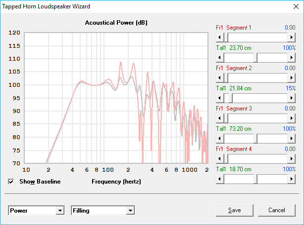The image size is (304, 225).
Task: Click the 'Fr1 Segment 1' label
Action: click(x=234, y=28)
